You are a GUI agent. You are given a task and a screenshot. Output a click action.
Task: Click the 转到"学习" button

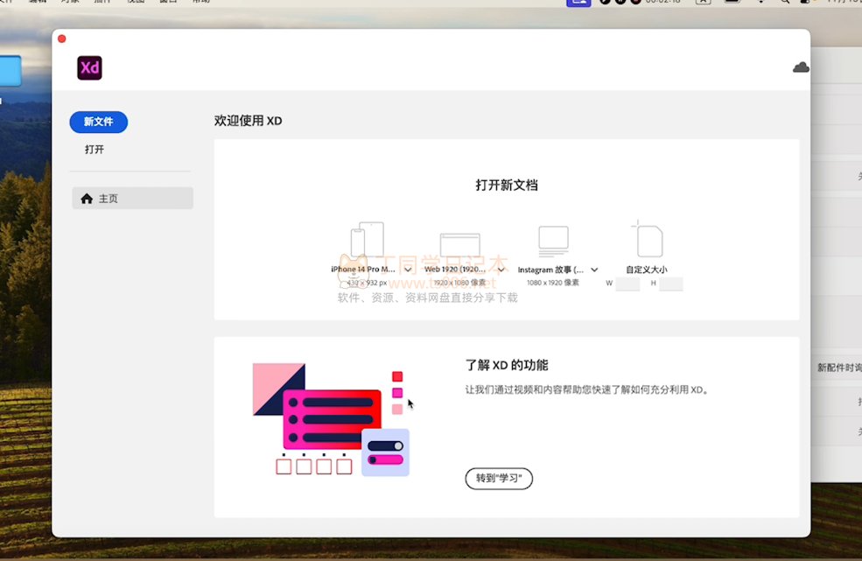pyautogui.click(x=498, y=479)
